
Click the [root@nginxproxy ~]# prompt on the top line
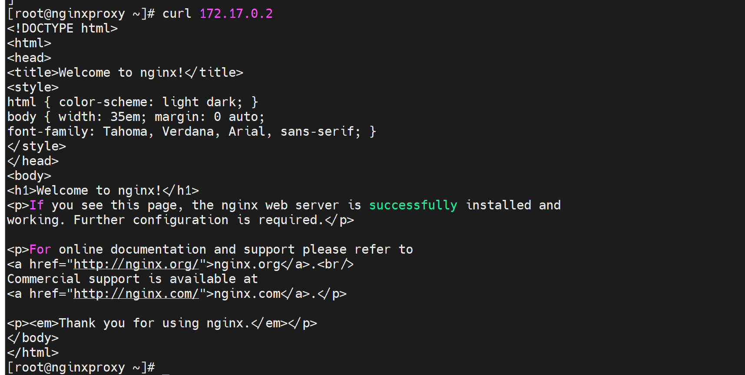81,14
